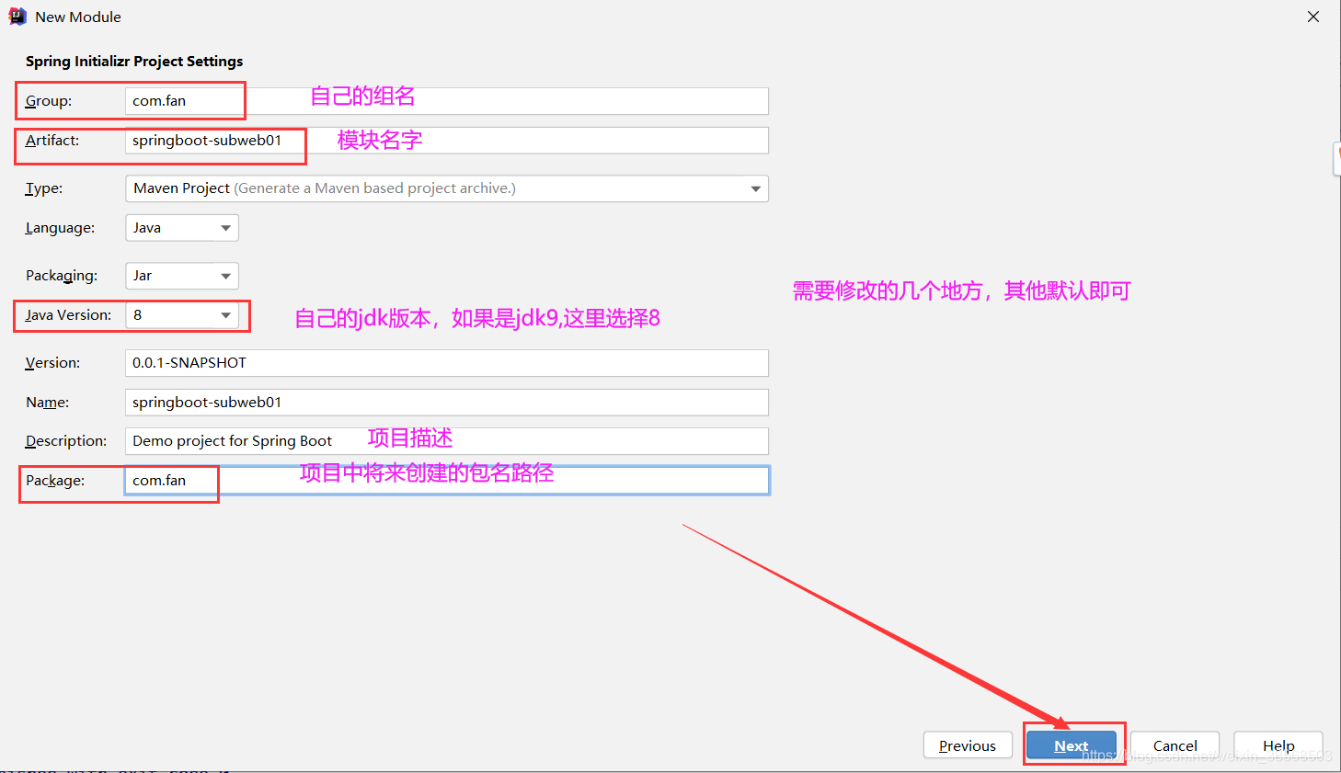Open the Type dropdown showing Maven Project
The width and height of the screenshot is (1341, 773).
coord(447,188)
